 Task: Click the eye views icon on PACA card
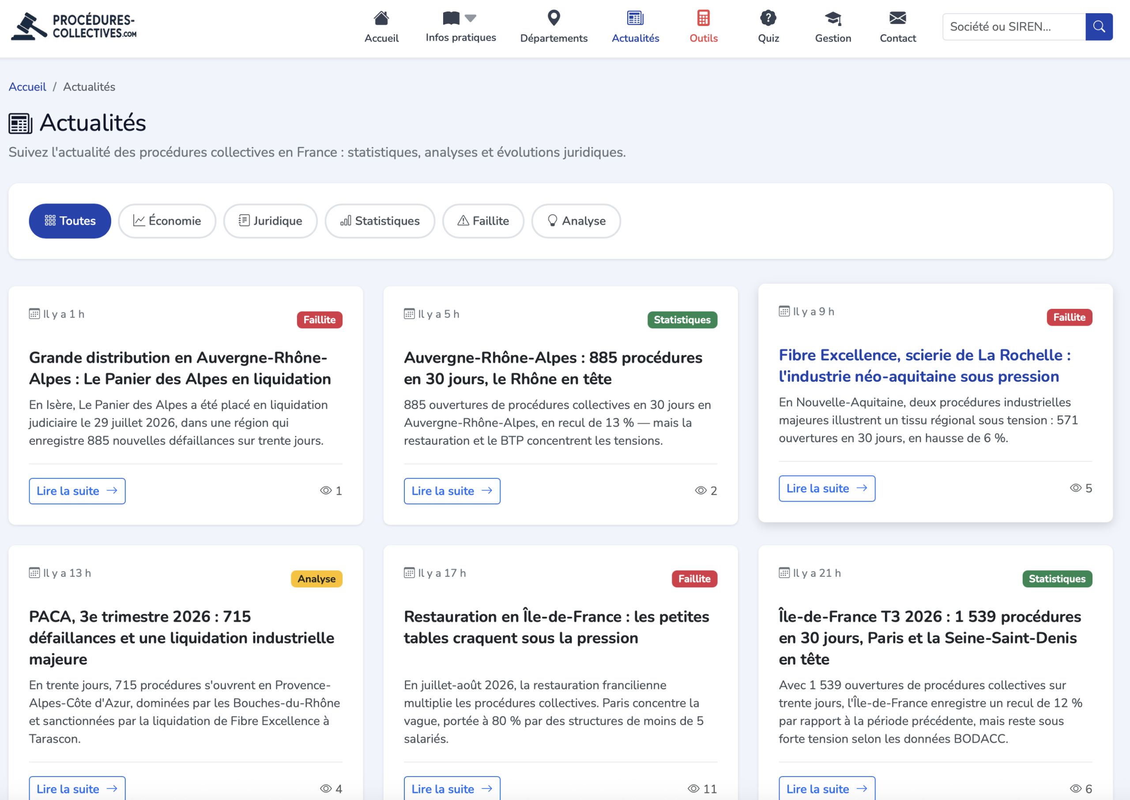(x=326, y=789)
